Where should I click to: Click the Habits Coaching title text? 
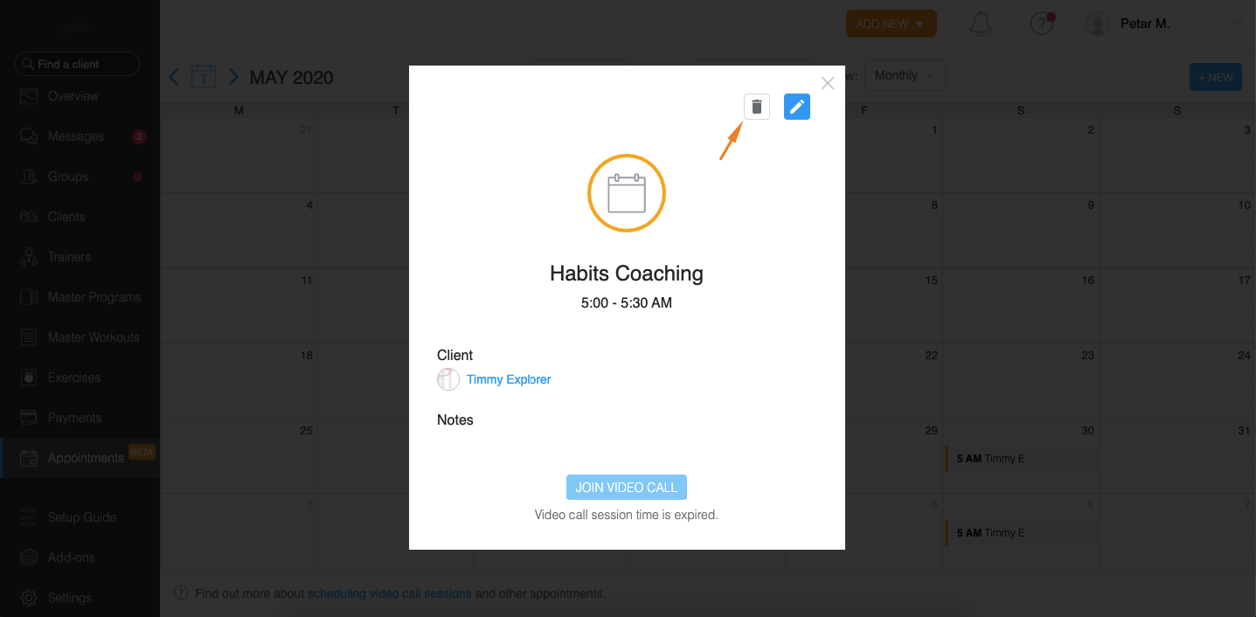(x=627, y=274)
